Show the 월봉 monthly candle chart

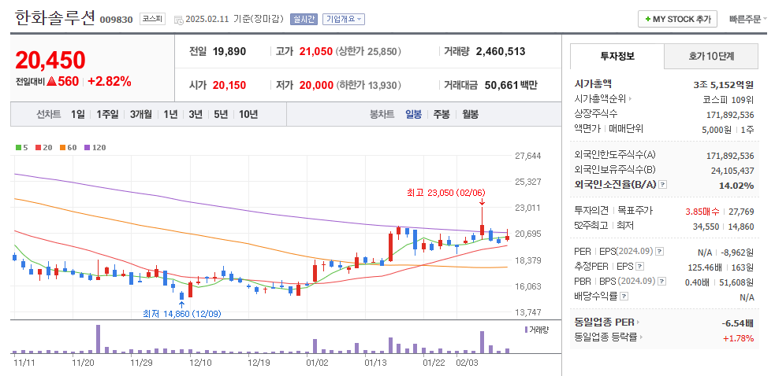coord(470,115)
